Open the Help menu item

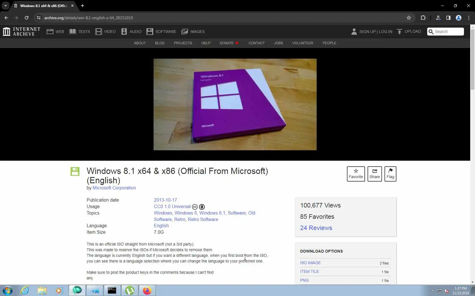click(x=206, y=43)
